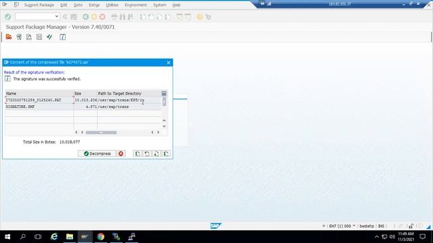Click the orange Import queue truck icon

coord(9,37)
